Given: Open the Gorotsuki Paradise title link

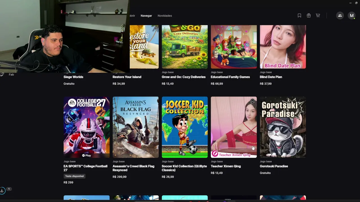Looking at the screenshot, I should click(274, 166).
